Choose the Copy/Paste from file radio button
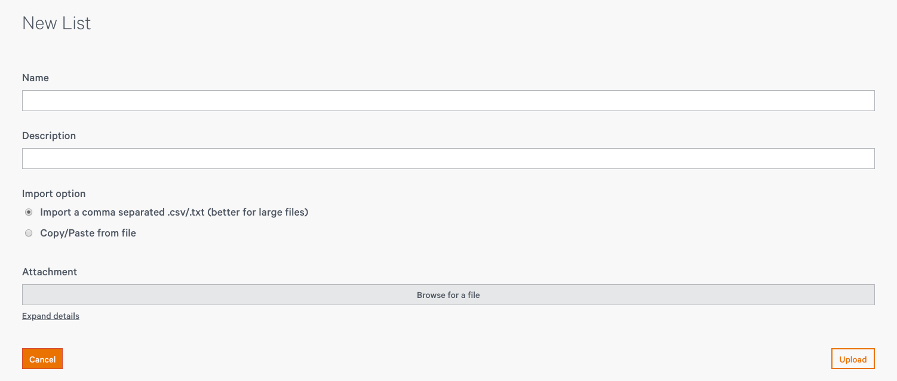 pyautogui.click(x=29, y=233)
